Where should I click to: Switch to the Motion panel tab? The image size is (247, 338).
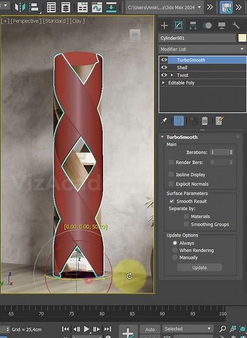[207, 25]
